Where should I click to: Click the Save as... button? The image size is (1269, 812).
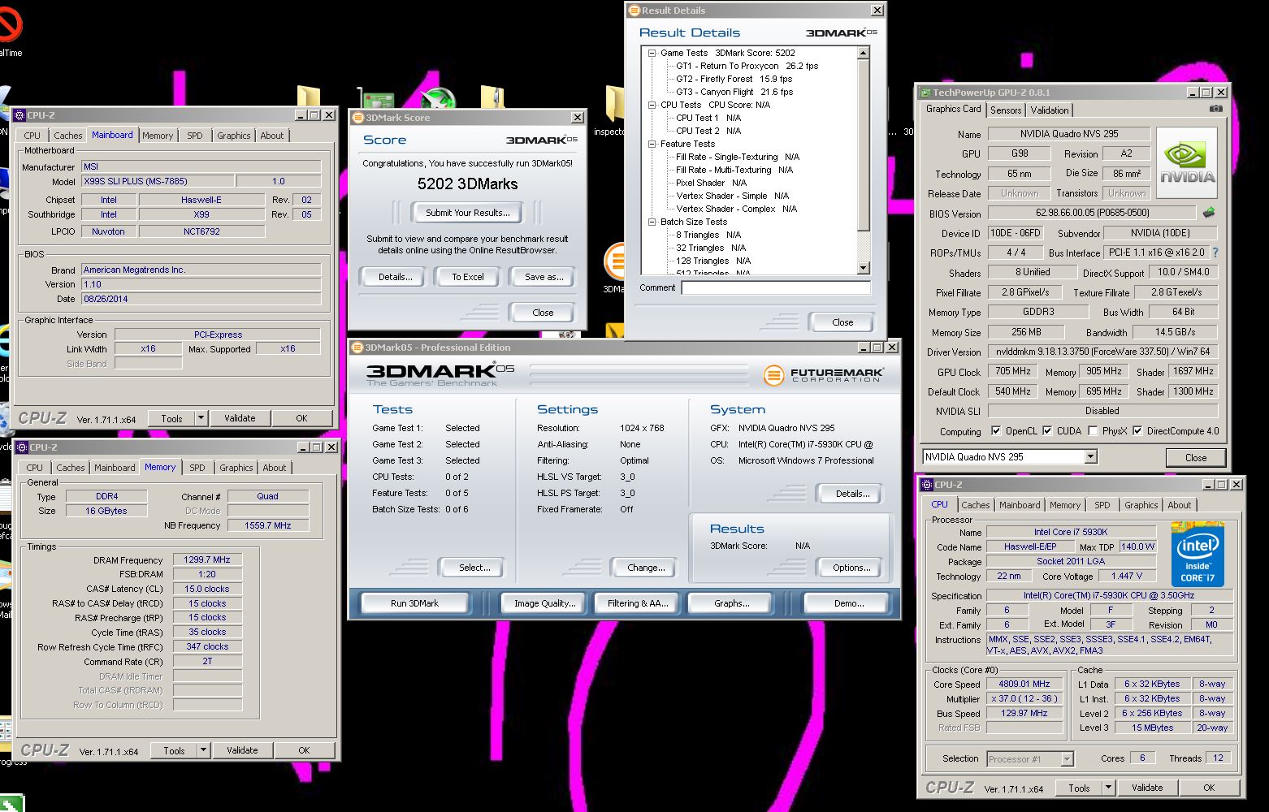tap(544, 277)
